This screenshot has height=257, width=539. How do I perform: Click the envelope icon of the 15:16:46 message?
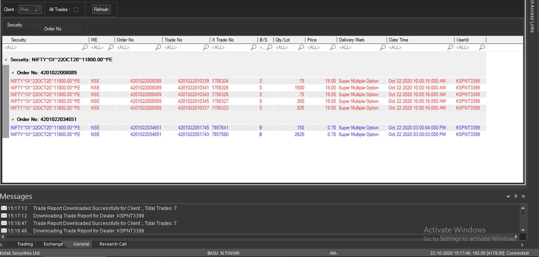pos(4,231)
